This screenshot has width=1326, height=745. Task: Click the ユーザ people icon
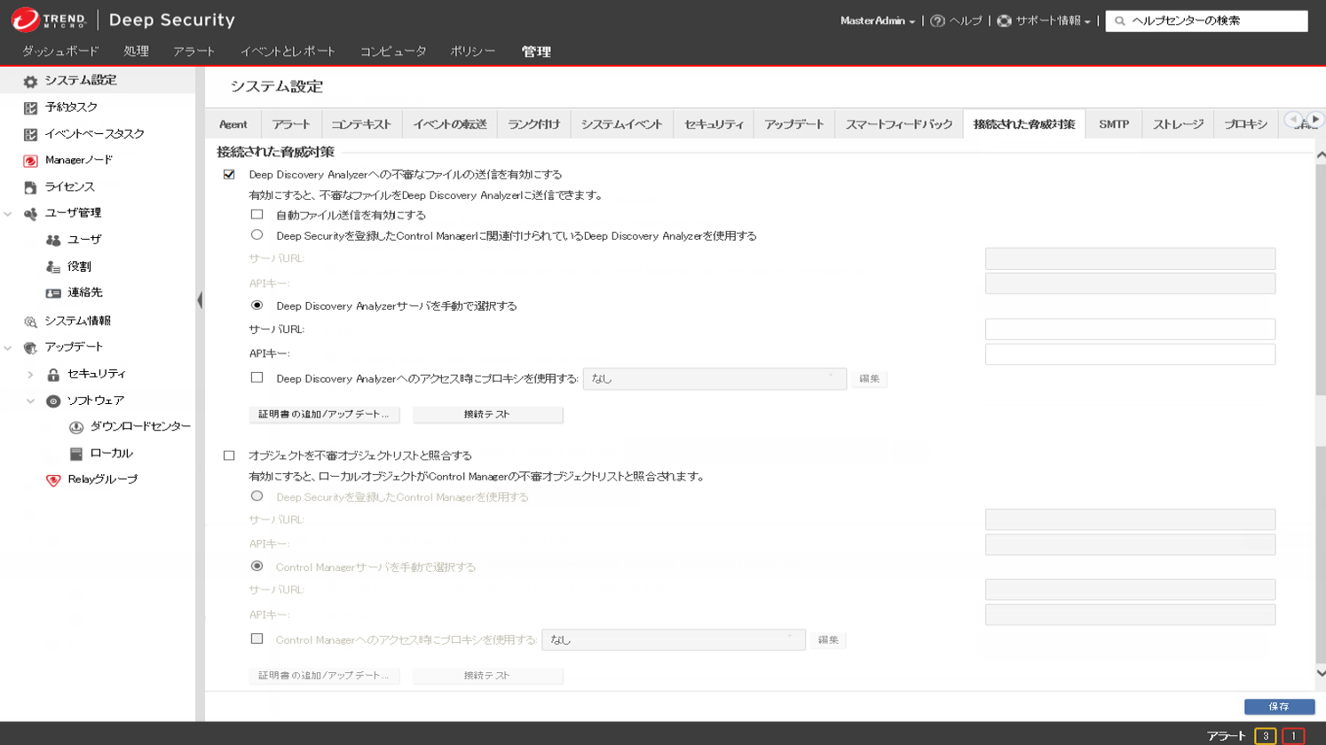pos(53,240)
